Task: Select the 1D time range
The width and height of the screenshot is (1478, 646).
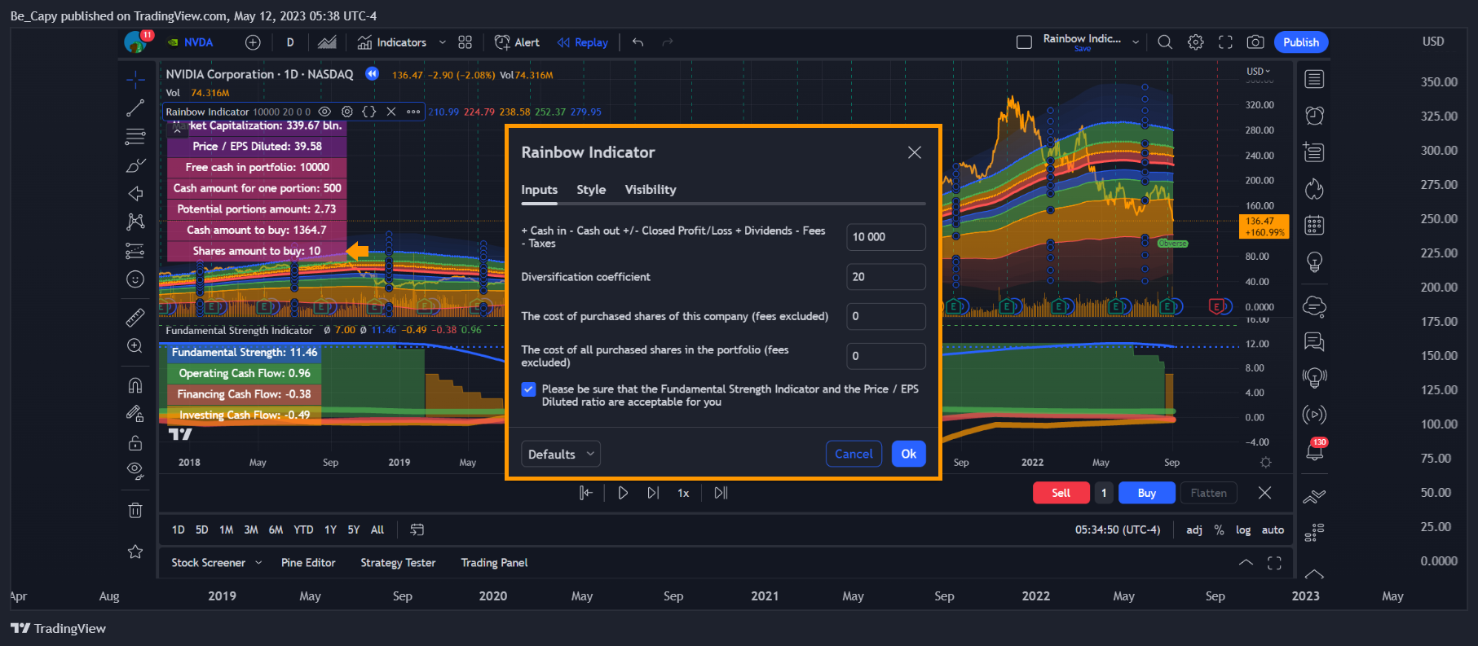Action: 178,530
